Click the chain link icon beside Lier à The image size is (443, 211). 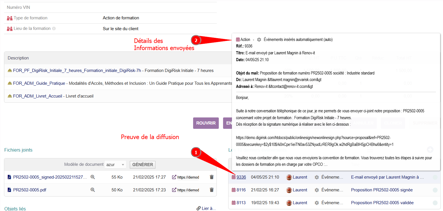[199, 208]
